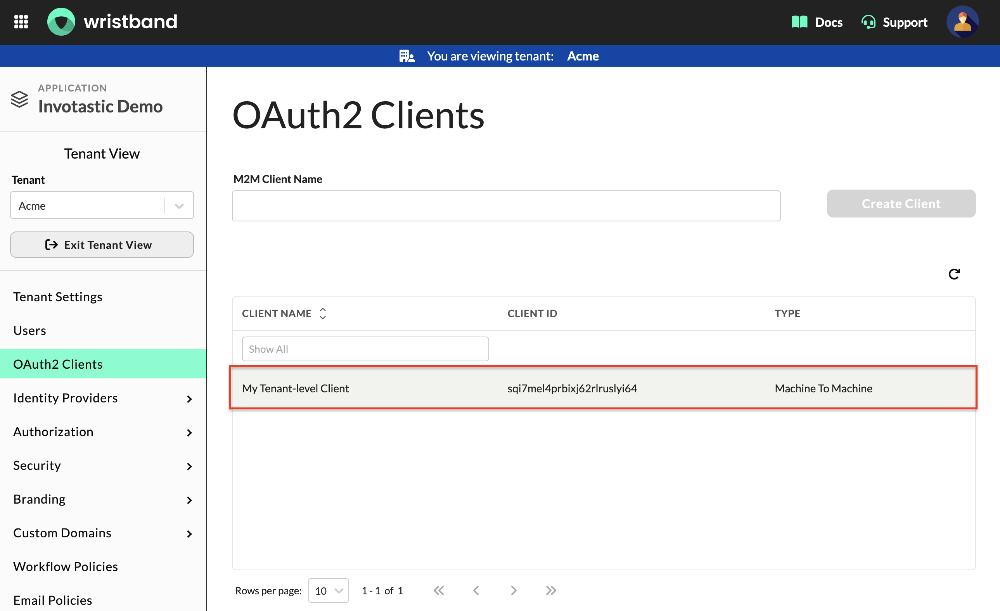
Task: Open the rows per page dropdown
Action: click(328, 590)
